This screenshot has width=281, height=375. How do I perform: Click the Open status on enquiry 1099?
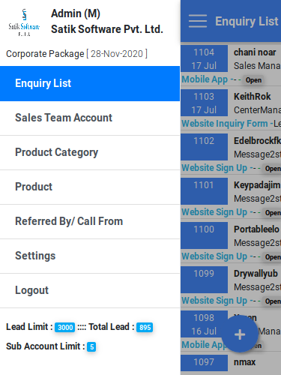[x=273, y=301]
